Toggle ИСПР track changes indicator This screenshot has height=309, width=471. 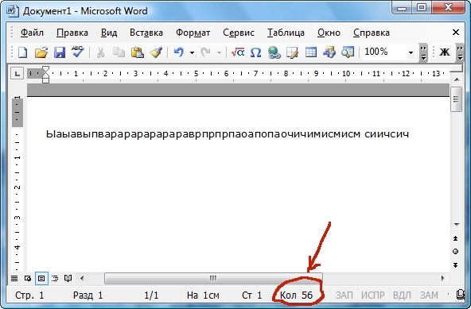pyautogui.click(x=372, y=295)
